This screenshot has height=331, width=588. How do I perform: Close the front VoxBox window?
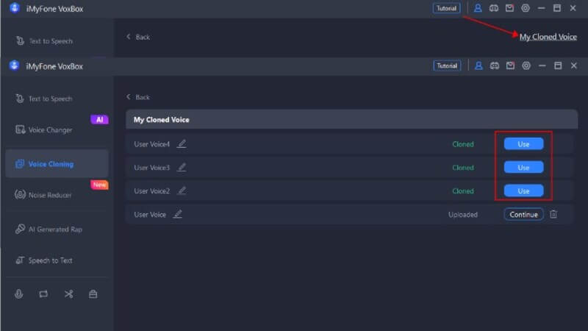[x=574, y=65]
